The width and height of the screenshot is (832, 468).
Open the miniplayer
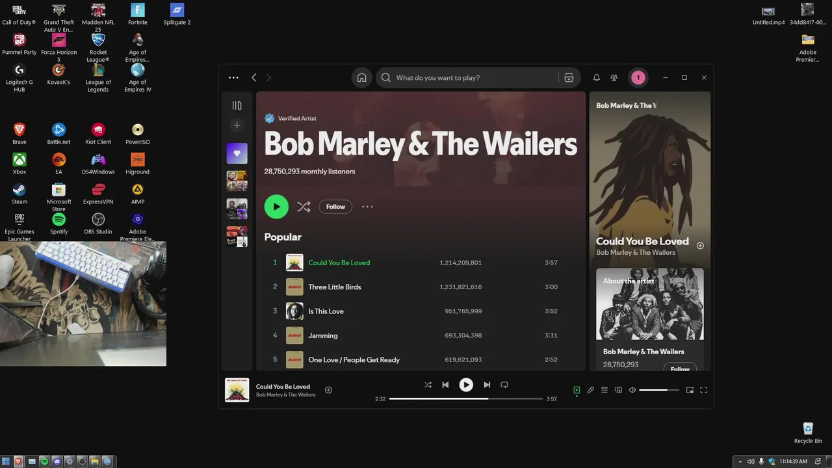pyautogui.click(x=690, y=390)
